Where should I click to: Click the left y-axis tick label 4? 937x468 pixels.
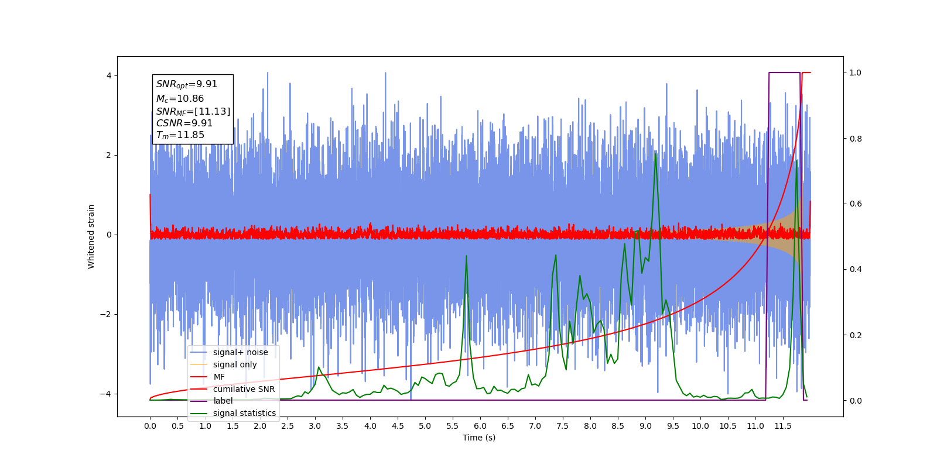(109, 75)
